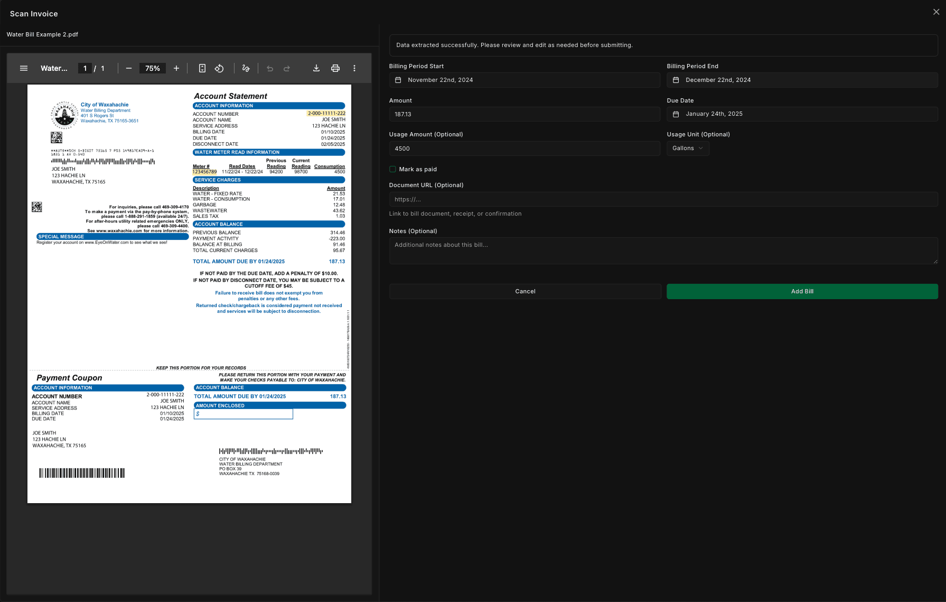Image resolution: width=946 pixels, height=602 pixels.
Task: Enable the Mark as paid checkbox
Action: (x=392, y=169)
